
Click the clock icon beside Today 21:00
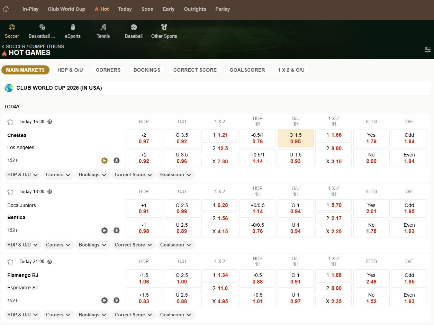point(50,262)
